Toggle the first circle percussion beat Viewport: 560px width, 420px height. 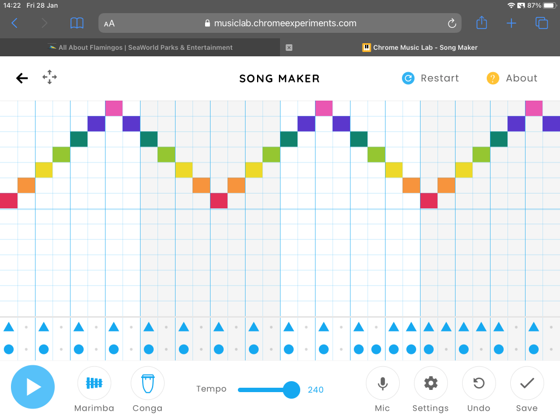tap(9, 349)
